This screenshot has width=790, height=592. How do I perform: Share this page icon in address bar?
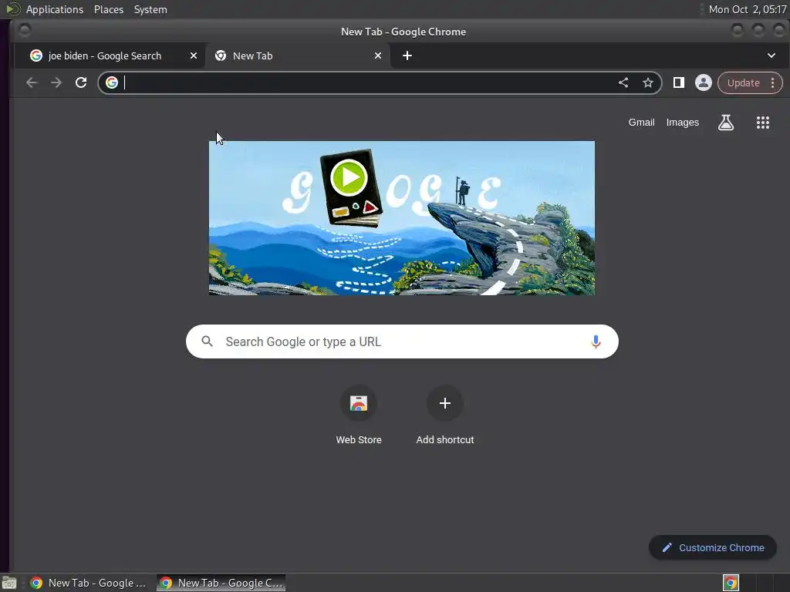623,82
